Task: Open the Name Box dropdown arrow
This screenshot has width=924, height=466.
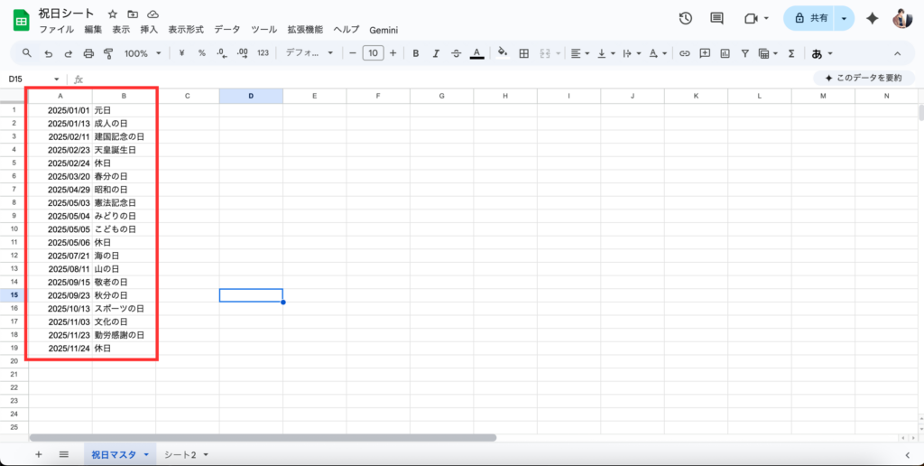Action: (x=57, y=79)
